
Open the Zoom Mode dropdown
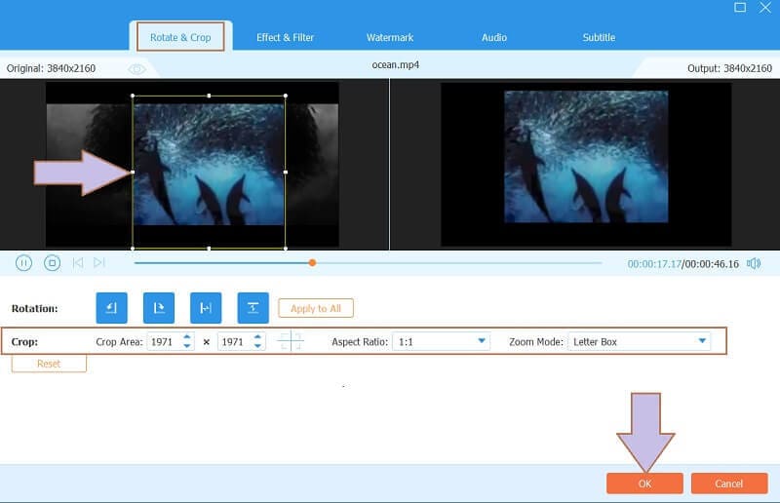click(x=640, y=342)
